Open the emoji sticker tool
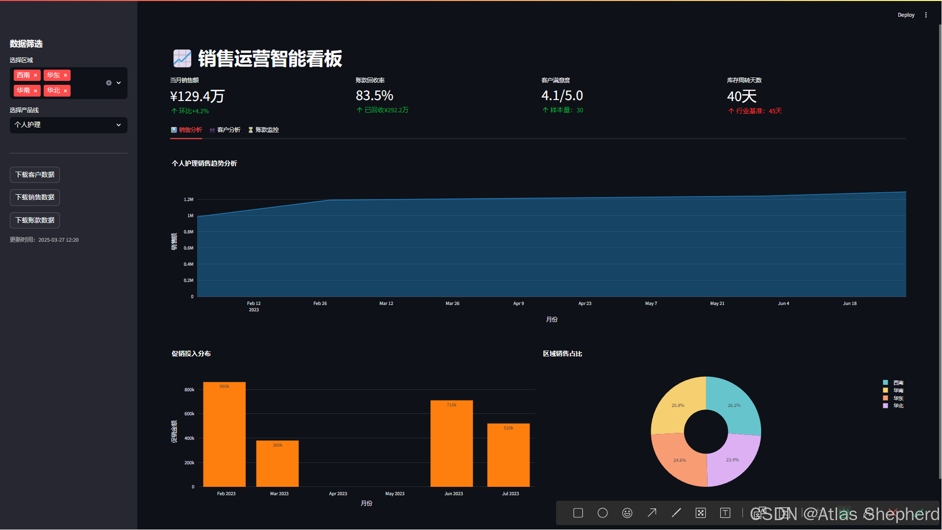The height and width of the screenshot is (530, 942). pos(627,513)
